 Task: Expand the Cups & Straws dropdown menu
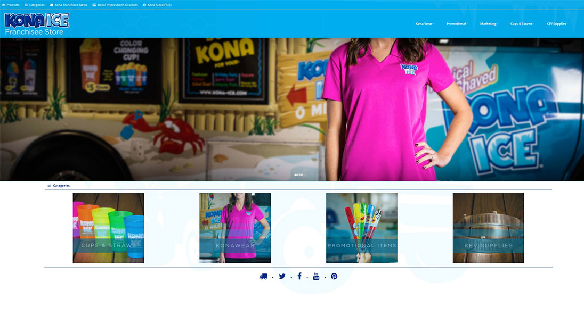pos(522,24)
